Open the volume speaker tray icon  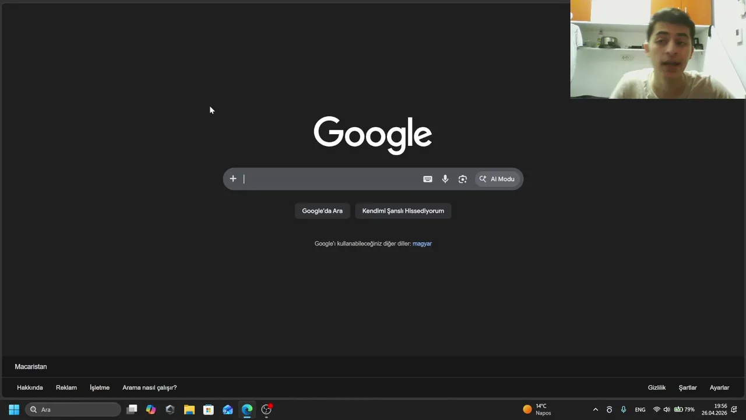click(667, 409)
